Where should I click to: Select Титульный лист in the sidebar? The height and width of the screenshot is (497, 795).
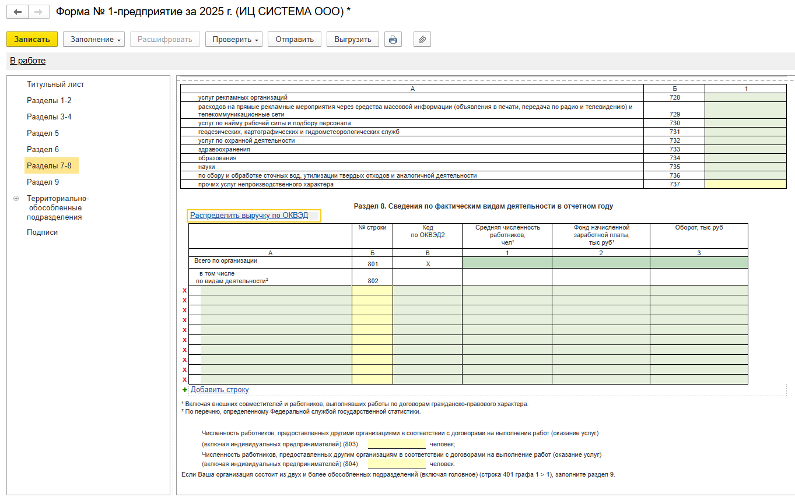click(55, 84)
